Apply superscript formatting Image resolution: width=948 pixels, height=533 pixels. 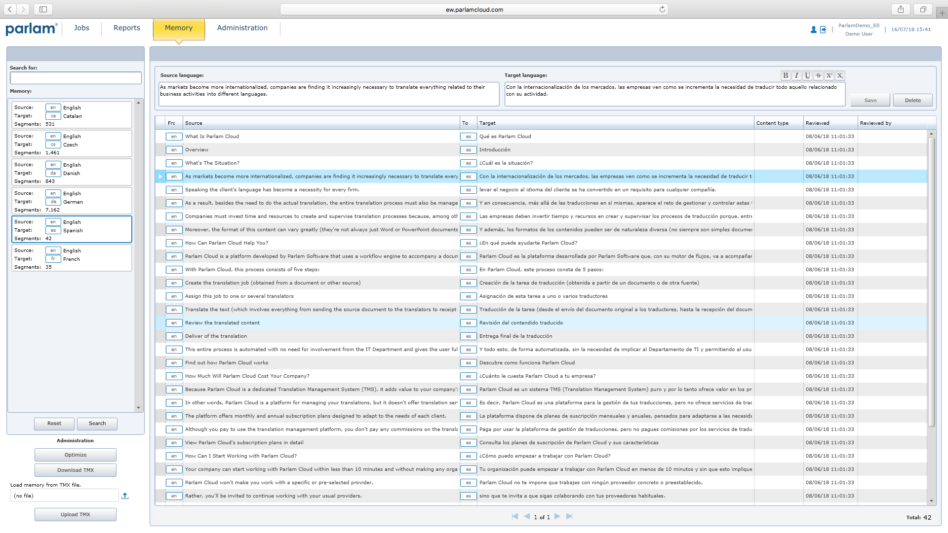click(829, 75)
